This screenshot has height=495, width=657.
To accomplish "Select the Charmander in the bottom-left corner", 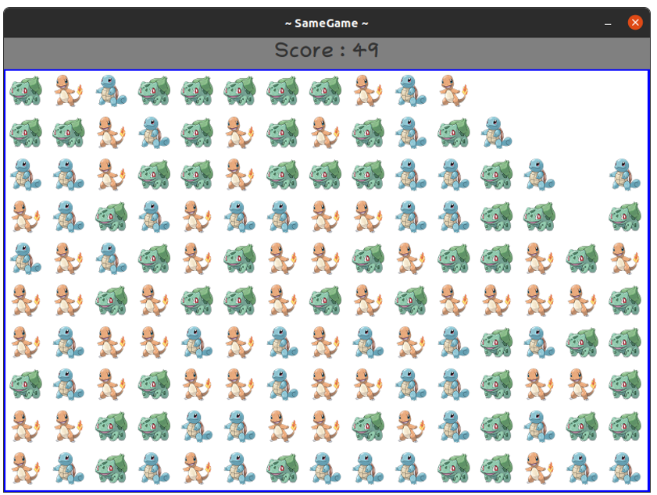I will [25, 468].
